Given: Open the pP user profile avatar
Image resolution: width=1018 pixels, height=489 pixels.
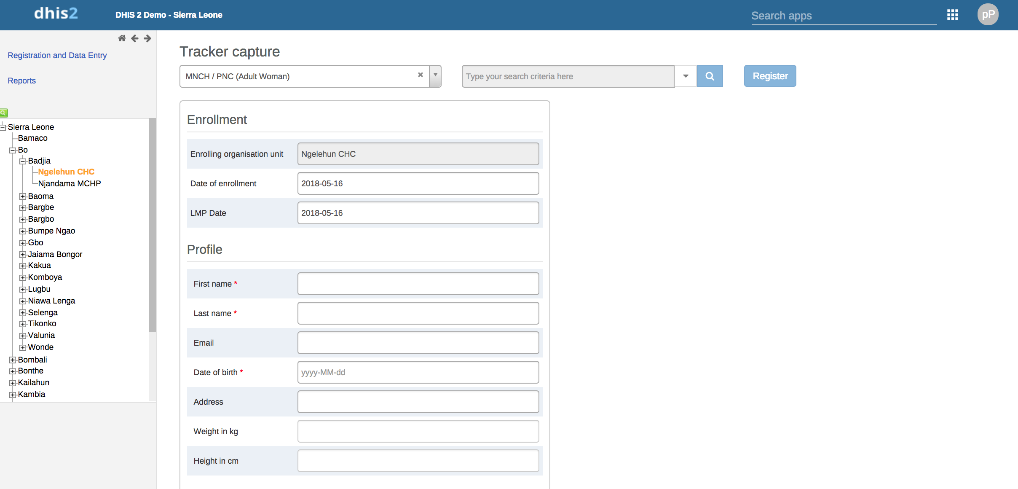Looking at the screenshot, I should (988, 15).
